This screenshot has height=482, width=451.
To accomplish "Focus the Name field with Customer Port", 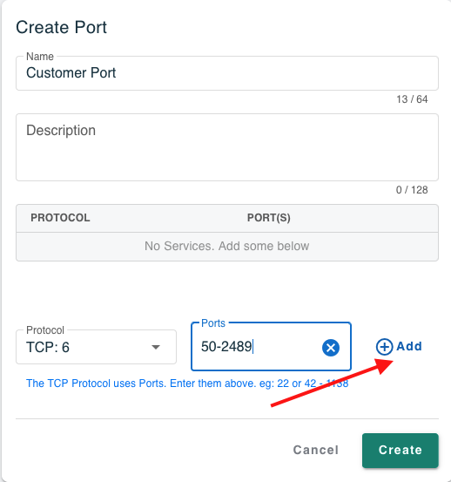I will (x=227, y=73).
